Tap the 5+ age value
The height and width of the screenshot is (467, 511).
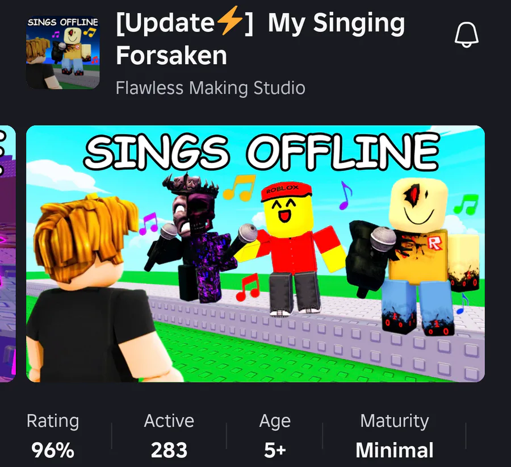click(275, 451)
